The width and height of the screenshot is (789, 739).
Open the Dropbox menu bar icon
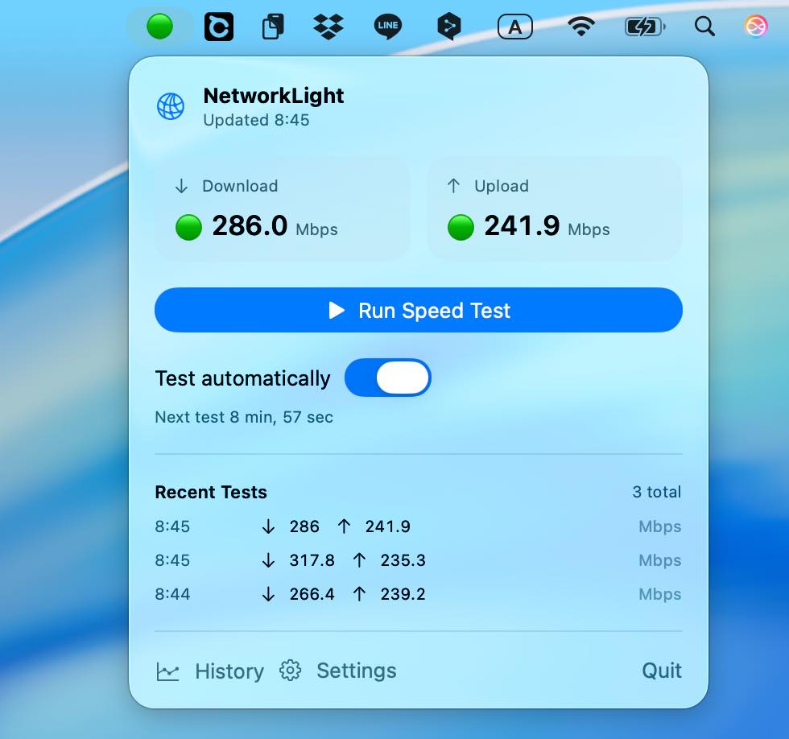point(328,26)
